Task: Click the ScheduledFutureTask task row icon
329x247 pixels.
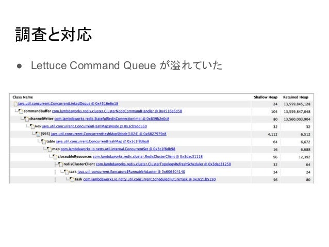Action: (72, 179)
